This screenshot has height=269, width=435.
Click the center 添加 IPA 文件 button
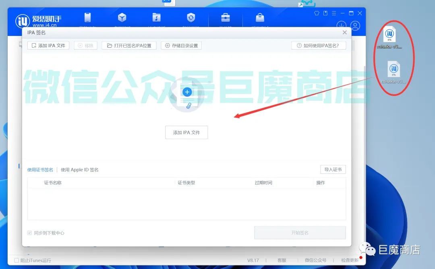pyautogui.click(x=186, y=132)
